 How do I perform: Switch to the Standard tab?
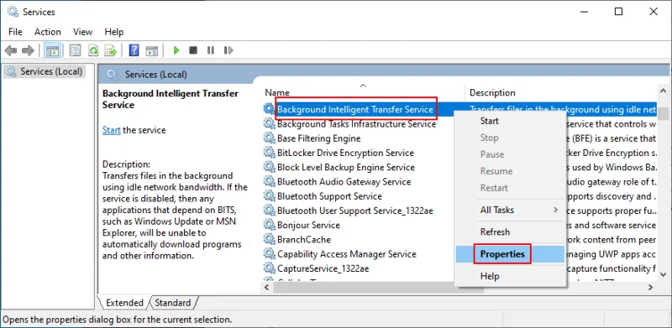coord(173,303)
